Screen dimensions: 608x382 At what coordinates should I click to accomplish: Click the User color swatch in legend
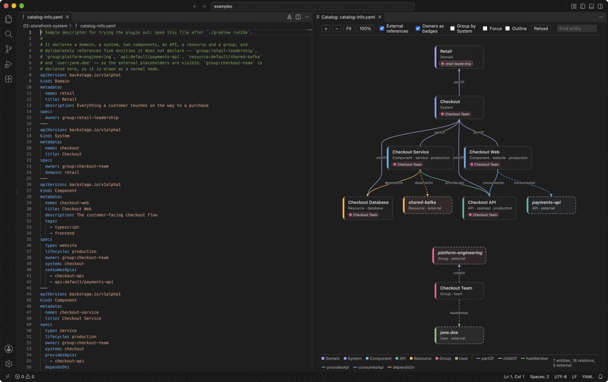click(456, 358)
